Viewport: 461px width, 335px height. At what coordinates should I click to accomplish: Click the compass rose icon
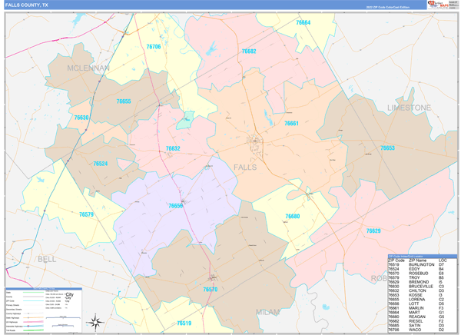click(95, 320)
